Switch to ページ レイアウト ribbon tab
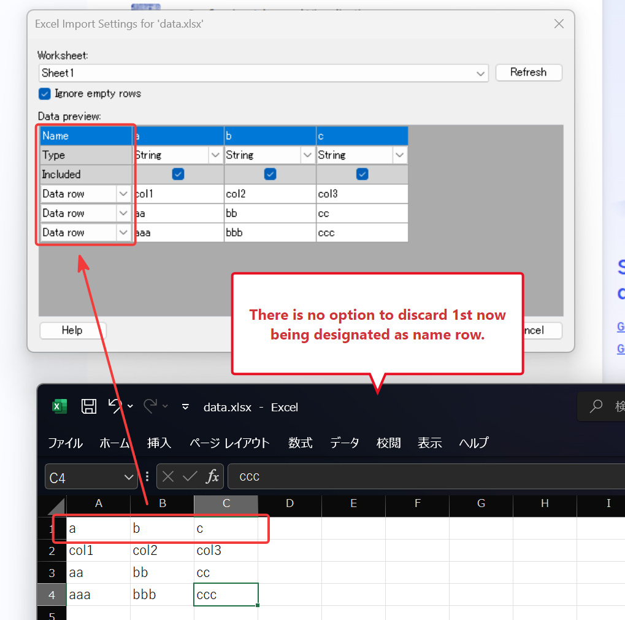 [229, 443]
